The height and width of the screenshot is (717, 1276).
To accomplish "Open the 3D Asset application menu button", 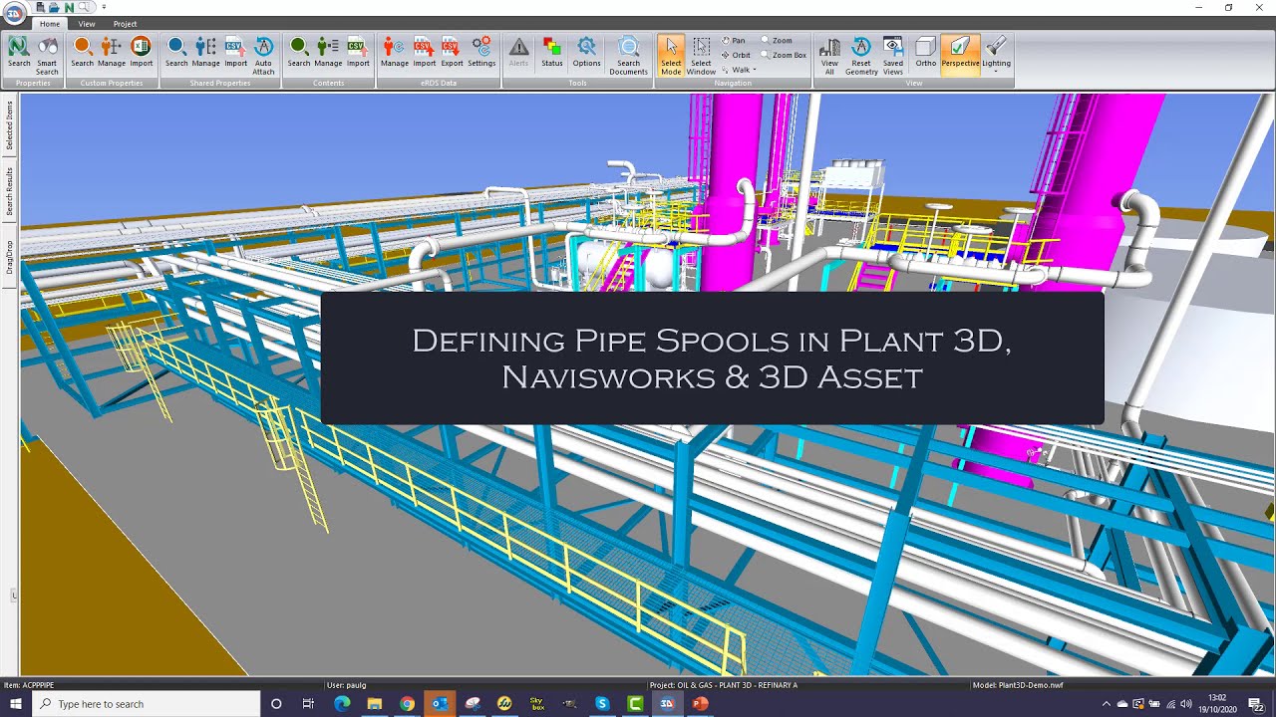I will 14,12.
